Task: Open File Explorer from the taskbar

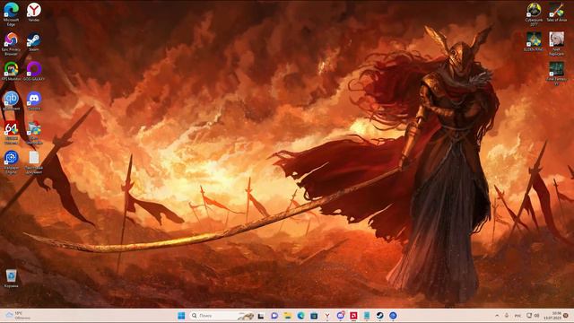Action: tap(287, 316)
